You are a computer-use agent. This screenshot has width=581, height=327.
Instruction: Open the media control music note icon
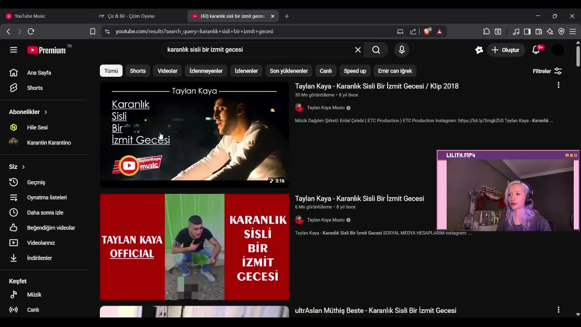[x=516, y=31]
